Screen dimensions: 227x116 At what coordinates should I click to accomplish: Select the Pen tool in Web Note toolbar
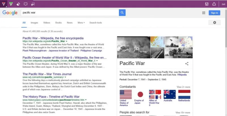tap(3, 4)
